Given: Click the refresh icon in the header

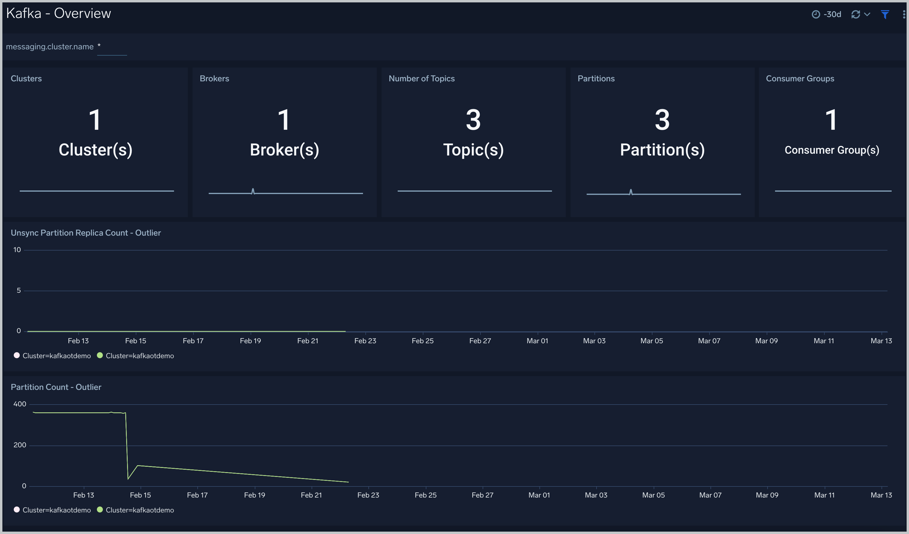Looking at the screenshot, I should tap(855, 14).
